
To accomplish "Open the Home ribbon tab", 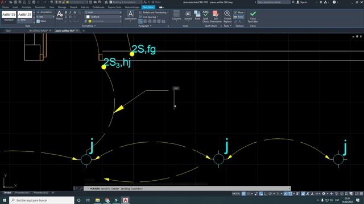I will (5, 7).
